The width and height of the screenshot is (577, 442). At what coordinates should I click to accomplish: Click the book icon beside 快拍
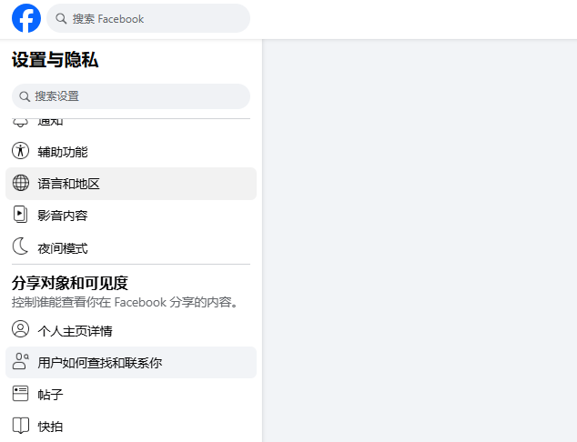pyautogui.click(x=21, y=426)
